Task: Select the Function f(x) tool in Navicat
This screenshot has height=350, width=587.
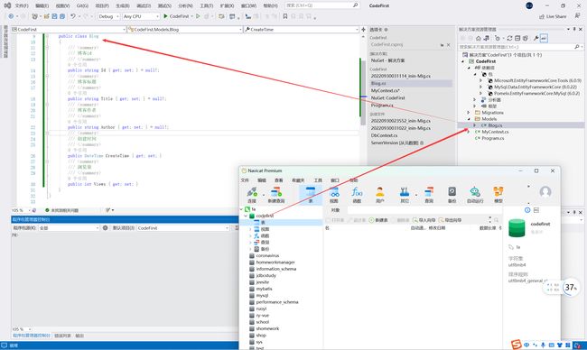Action: coord(357,195)
